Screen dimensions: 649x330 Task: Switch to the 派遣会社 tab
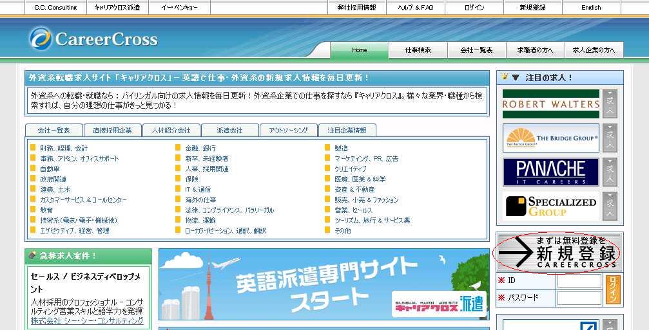coord(229,130)
